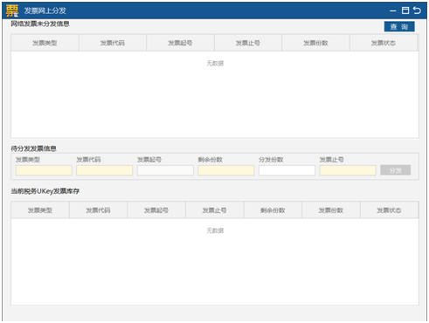Screen dimensions: 429x323
Task: Select 发票止号 header in UKey inventory table
Action: (x=215, y=210)
